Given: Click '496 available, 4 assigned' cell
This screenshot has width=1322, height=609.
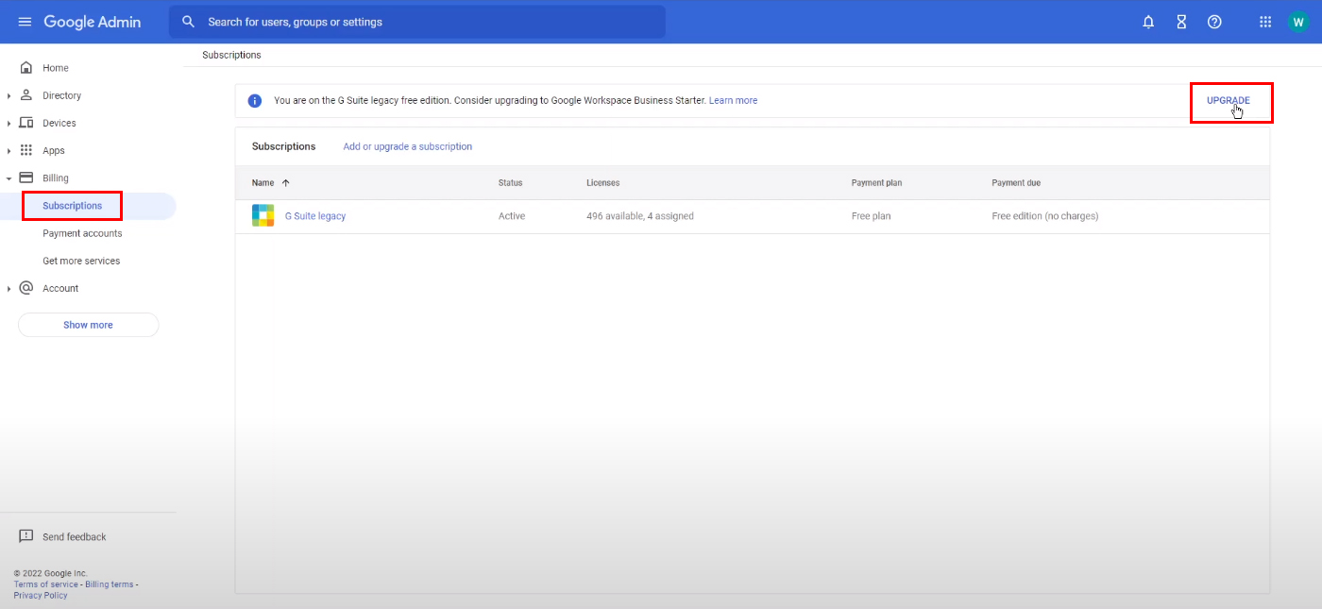Looking at the screenshot, I should 640,216.
